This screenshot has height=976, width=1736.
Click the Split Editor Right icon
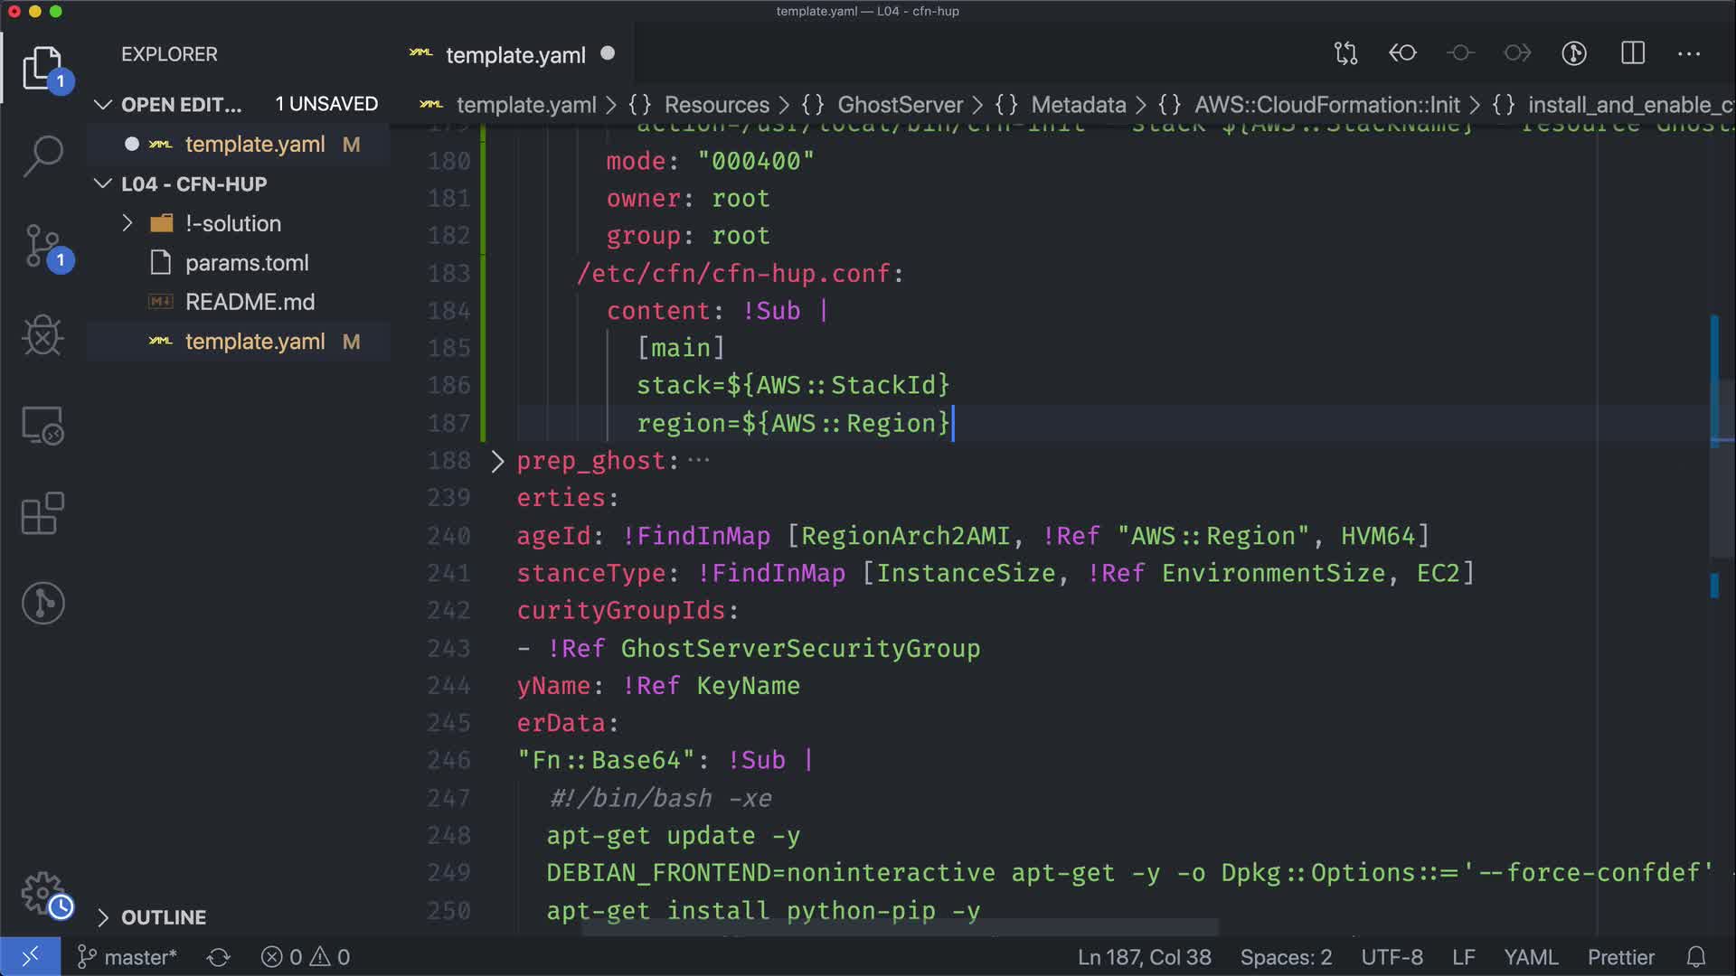(x=1632, y=53)
